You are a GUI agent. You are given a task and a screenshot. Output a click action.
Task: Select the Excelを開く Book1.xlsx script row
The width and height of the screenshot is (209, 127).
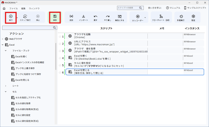pyautogui.click(x=135, y=58)
